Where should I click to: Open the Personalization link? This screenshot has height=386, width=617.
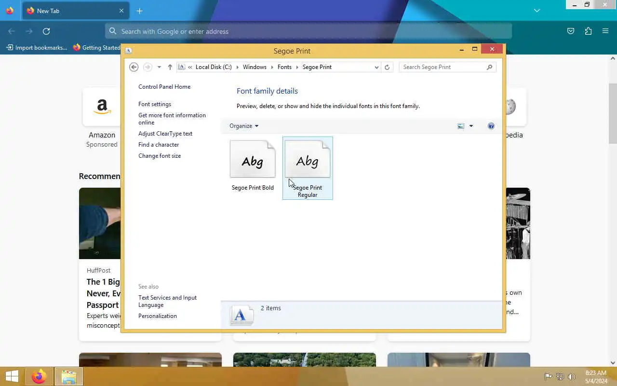pos(158,316)
